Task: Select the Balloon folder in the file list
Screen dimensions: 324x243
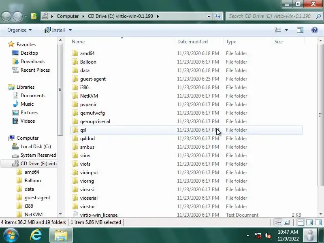Action: tap(187, 62)
